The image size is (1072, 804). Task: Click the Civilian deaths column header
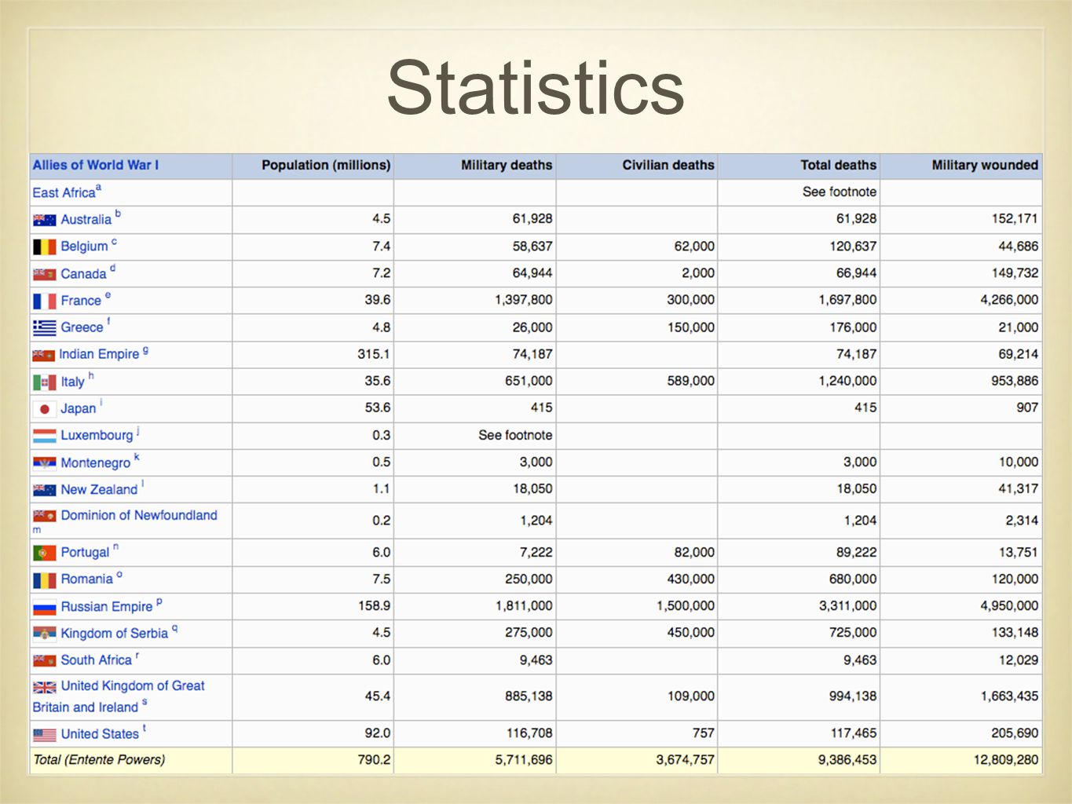(x=668, y=165)
